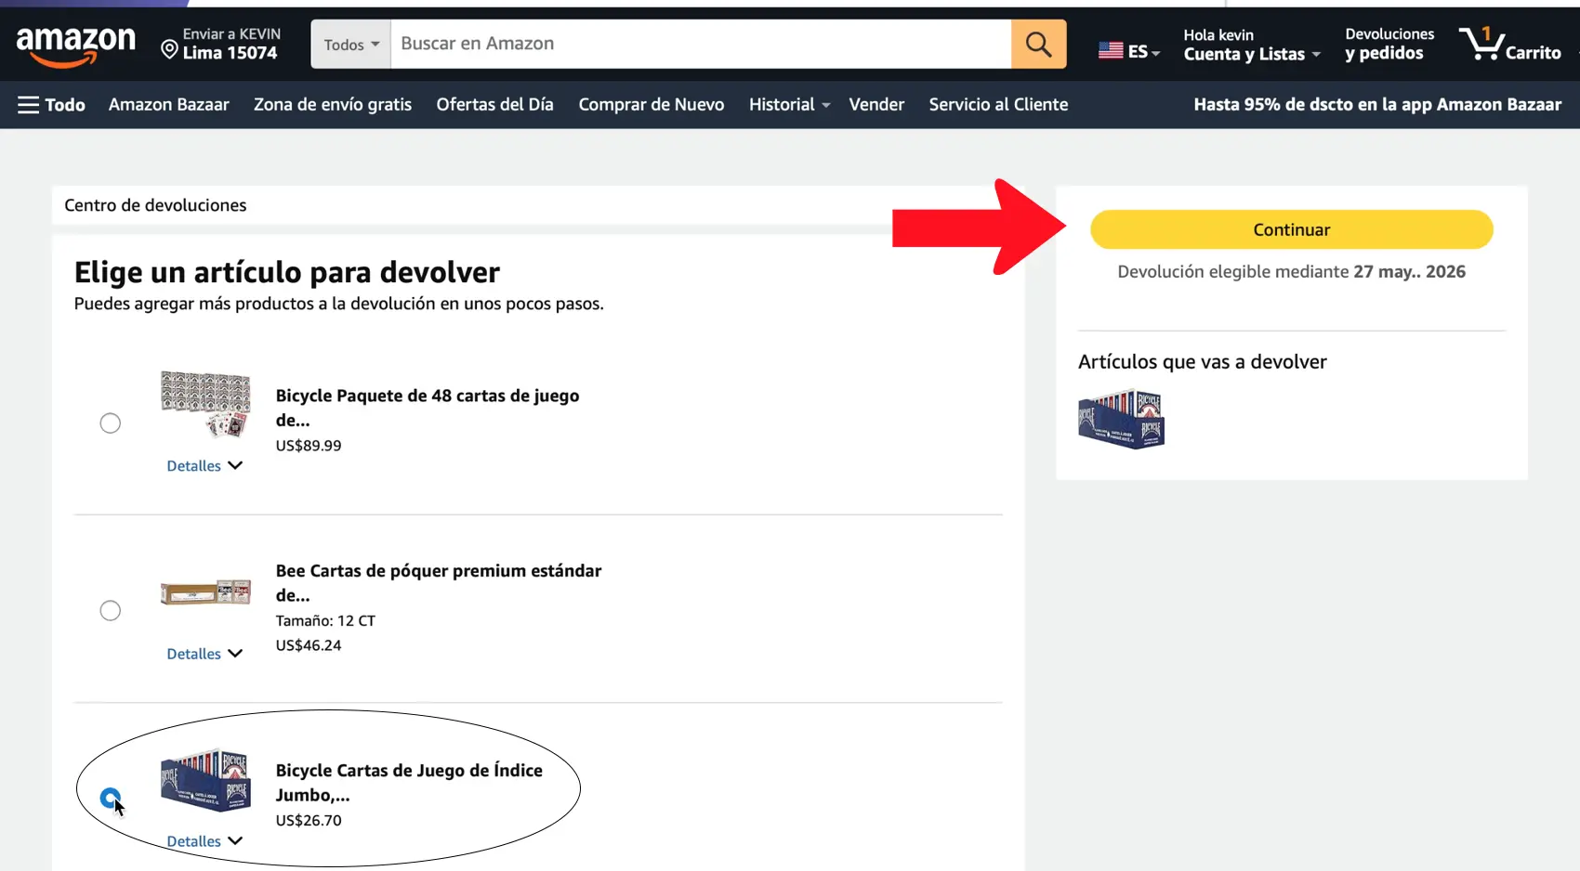Expand Detalles for Bicycle Cartas Jumbo
The image size is (1580, 871).
click(x=204, y=841)
